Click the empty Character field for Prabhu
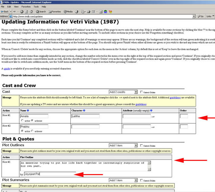 click(86, 126)
